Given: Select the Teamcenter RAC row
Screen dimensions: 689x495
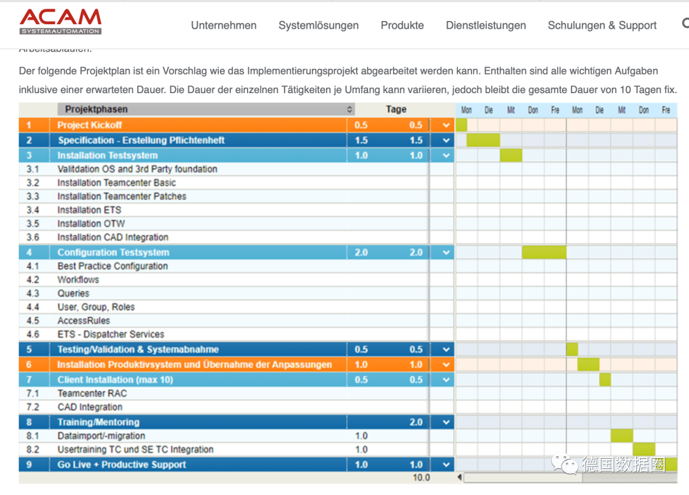Looking at the screenshot, I should 237,394.
